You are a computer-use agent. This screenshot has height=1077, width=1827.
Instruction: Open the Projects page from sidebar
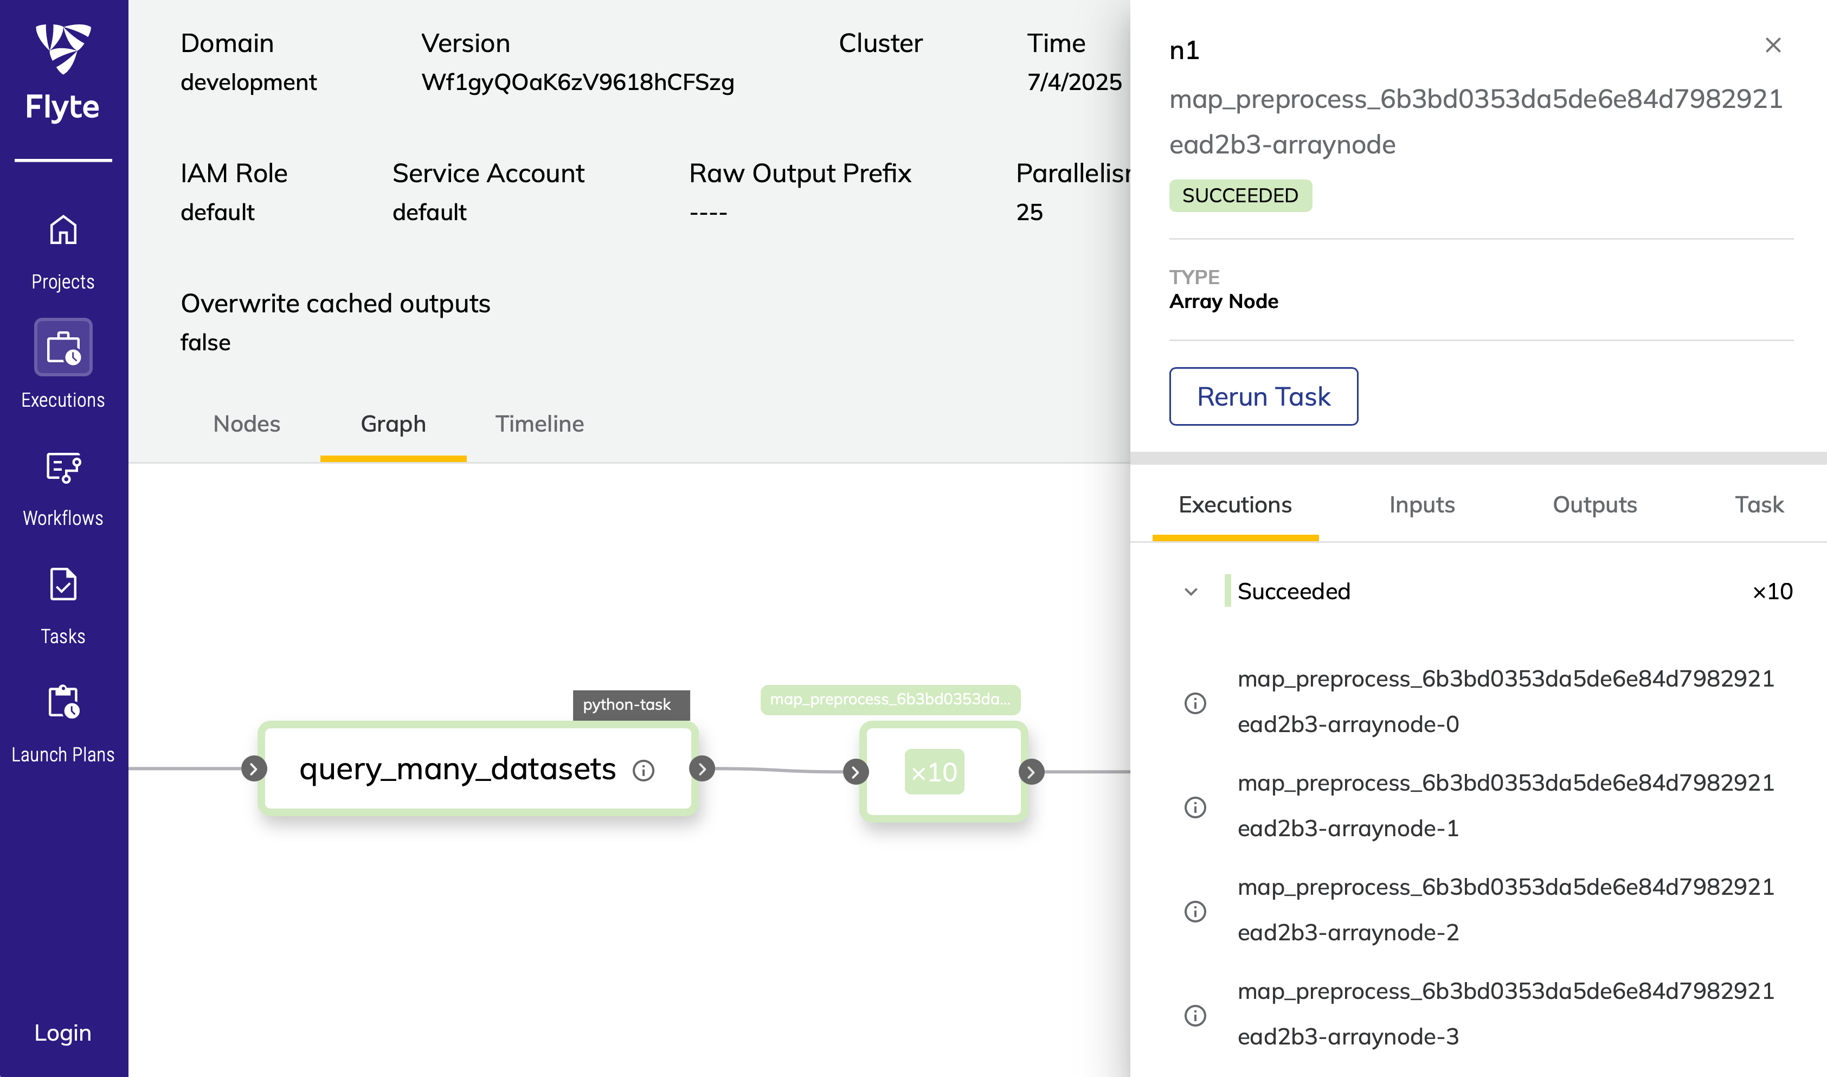[x=63, y=252]
